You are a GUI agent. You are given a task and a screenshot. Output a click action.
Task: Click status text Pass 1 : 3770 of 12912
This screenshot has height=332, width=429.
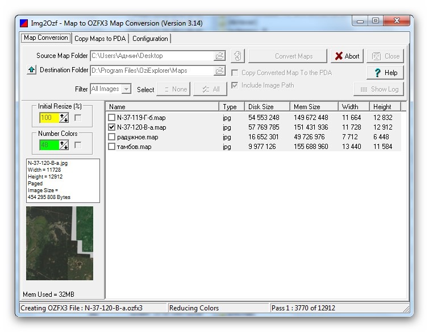tap(303, 308)
